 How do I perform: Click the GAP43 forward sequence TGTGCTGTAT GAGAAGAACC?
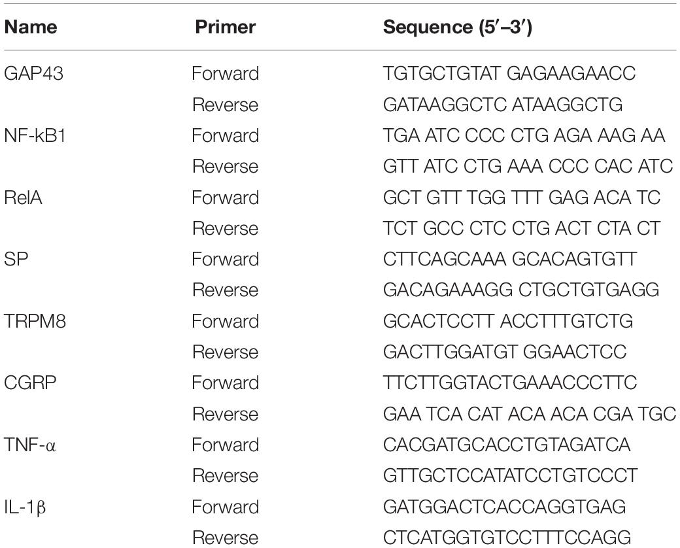point(509,73)
